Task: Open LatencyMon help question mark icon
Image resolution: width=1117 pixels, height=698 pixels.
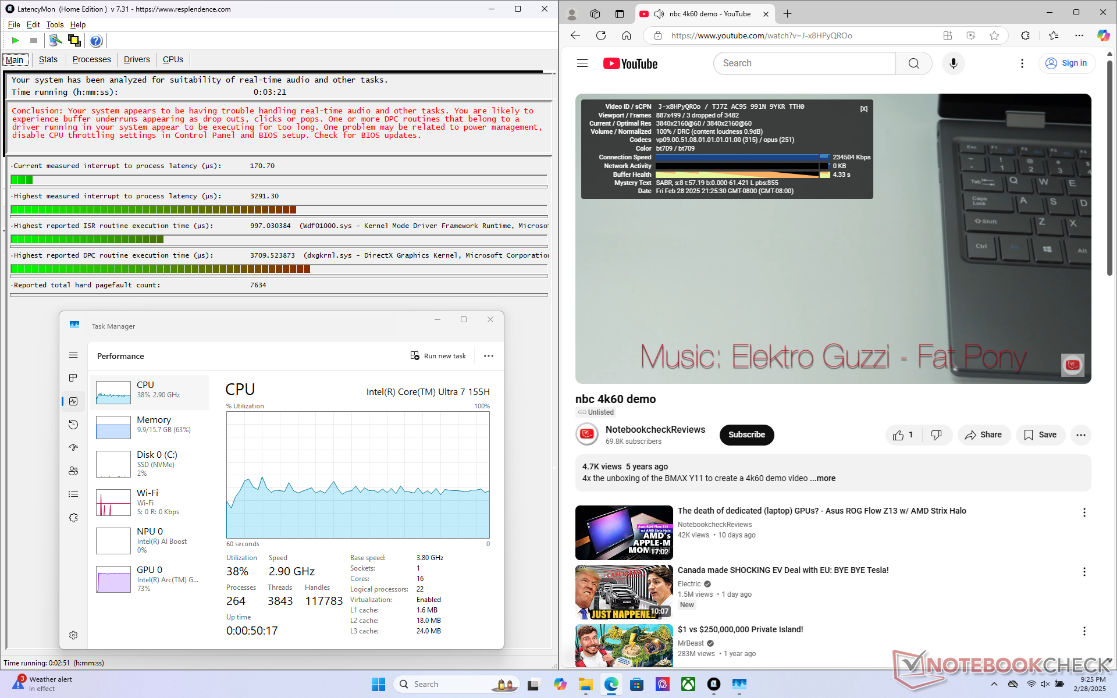Action: click(x=96, y=40)
